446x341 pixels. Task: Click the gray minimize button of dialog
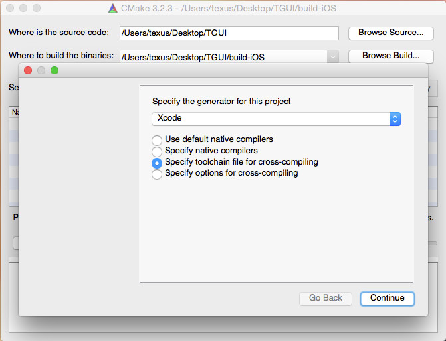41,70
